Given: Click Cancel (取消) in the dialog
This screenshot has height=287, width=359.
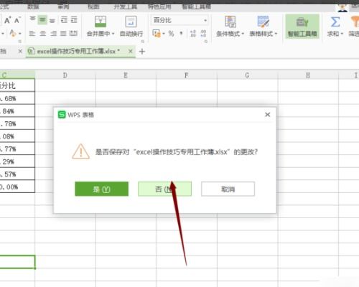Looking at the screenshot, I should click(x=228, y=189).
